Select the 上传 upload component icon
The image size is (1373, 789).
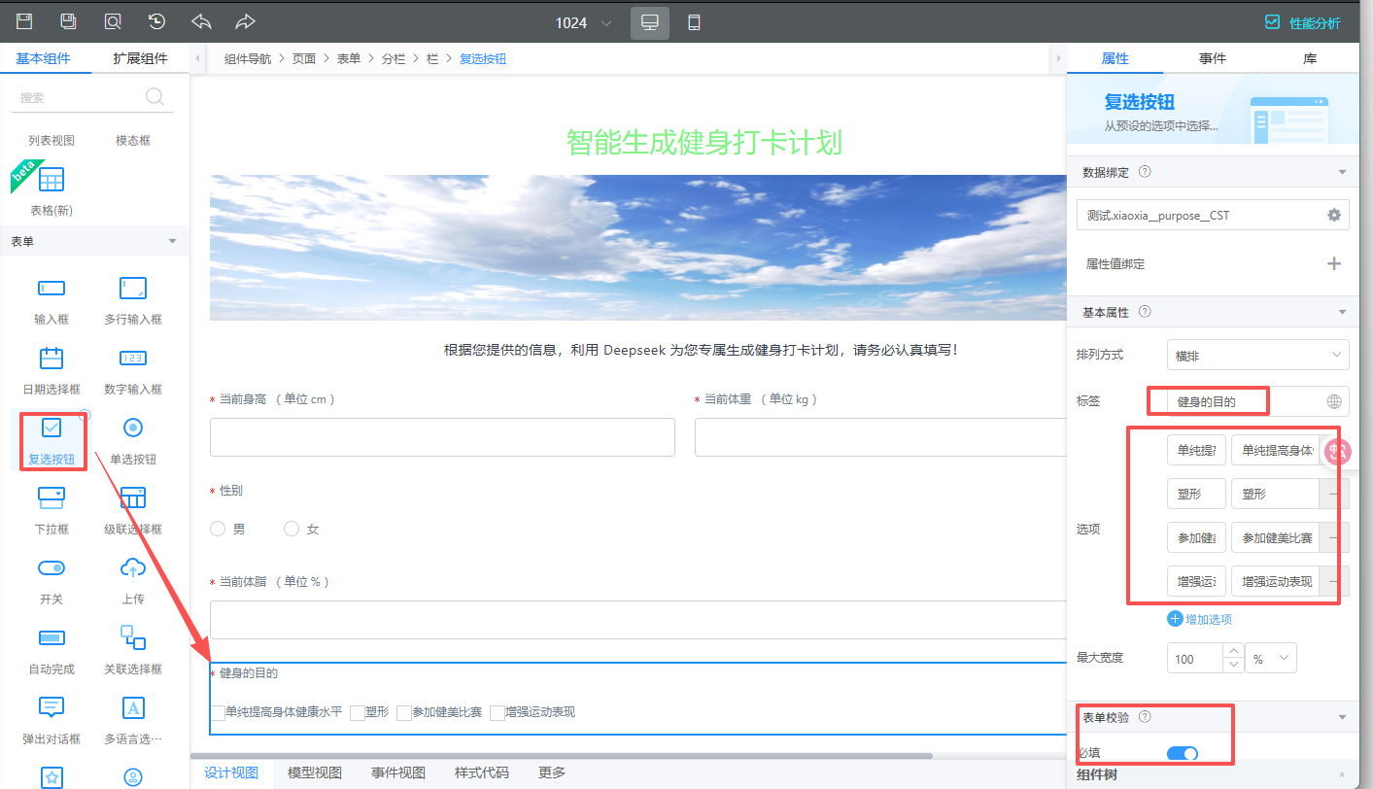pos(133,568)
